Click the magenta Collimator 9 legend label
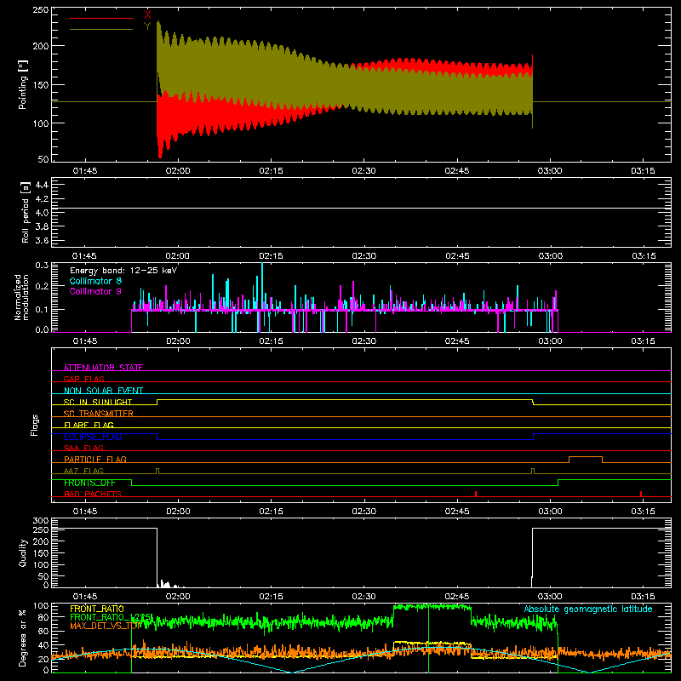Image resolution: width=681 pixels, height=681 pixels. (x=95, y=291)
